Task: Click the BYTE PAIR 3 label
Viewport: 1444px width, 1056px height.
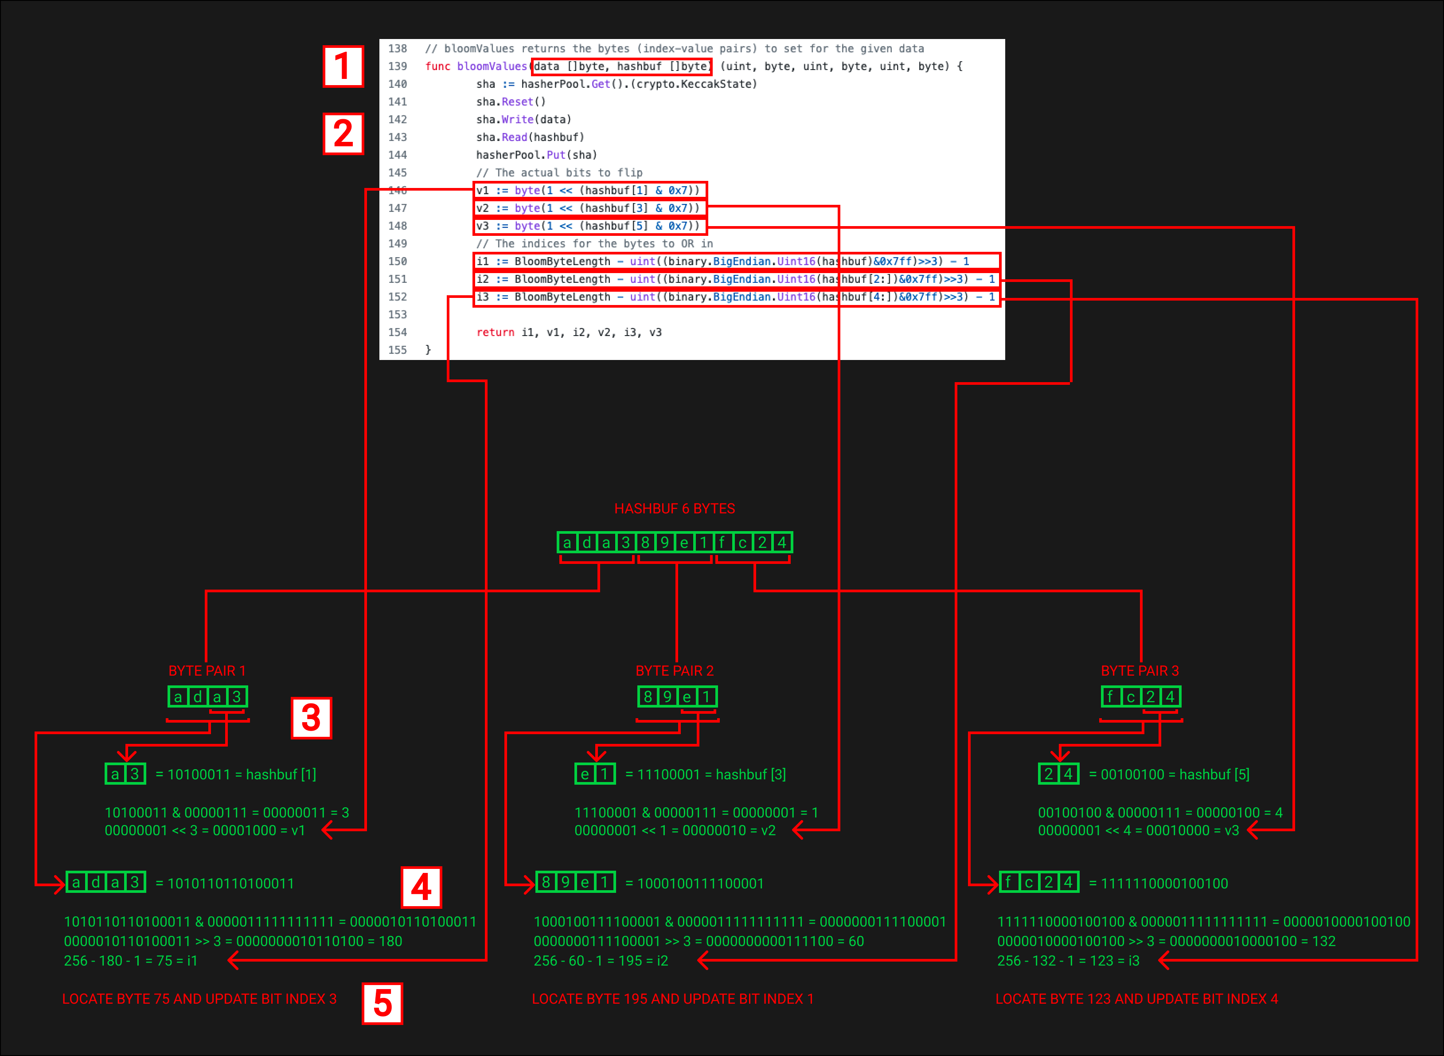Action: (1139, 671)
